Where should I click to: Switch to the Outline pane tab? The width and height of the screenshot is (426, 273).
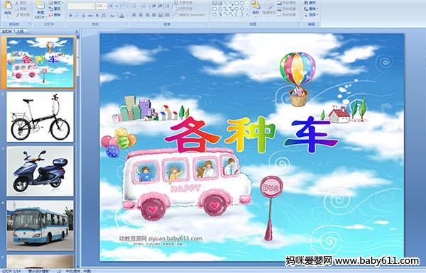pos(19,31)
